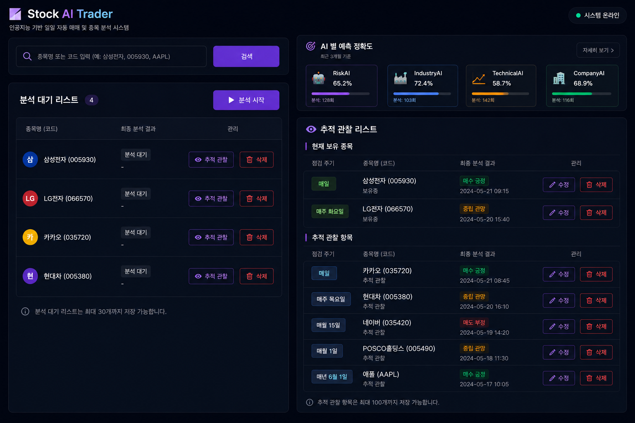Click the RiskAI accuracy progress bar
The image size is (635, 423).
click(341, 94)
